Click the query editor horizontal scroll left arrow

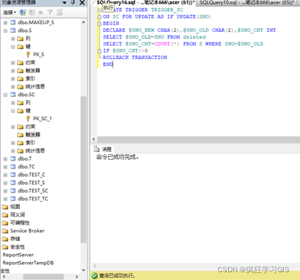point(94,139)
